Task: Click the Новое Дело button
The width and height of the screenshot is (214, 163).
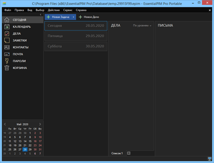Action: (x=89, y=17)
